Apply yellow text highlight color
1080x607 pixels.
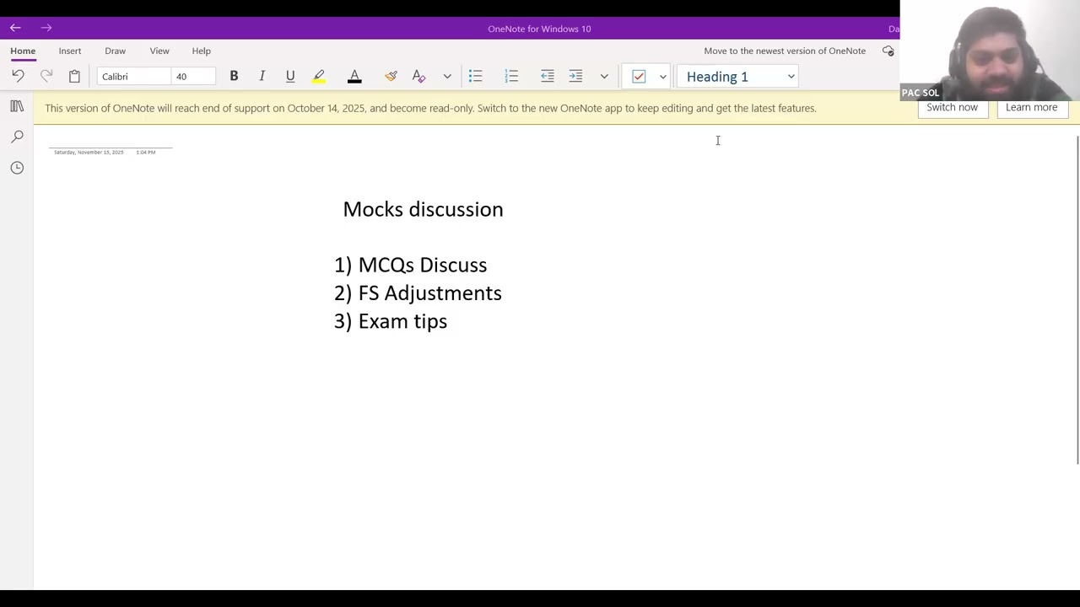319,77
